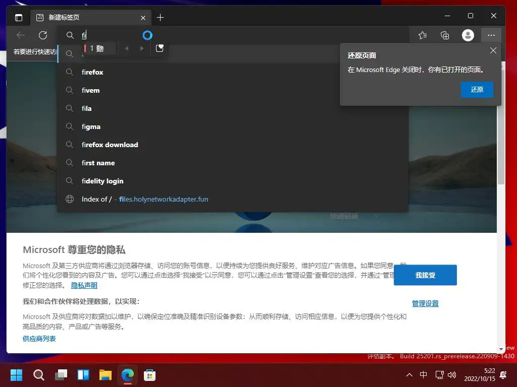Go back with the back arrow
Image resolution: width=517 pixels, height=387 pixels.
(21, 35)
